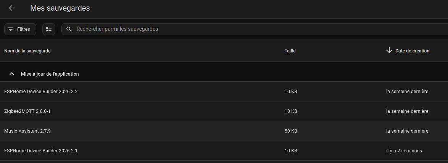The height and width of the screenshot is (163, 448).
Task: Click the descending sort arrow icon
Action: pos(389,51)
